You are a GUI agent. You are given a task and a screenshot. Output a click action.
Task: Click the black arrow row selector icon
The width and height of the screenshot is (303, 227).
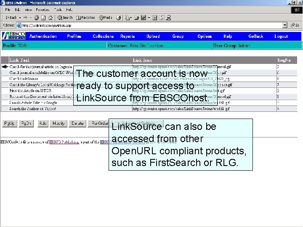click(x=5, y=66)
